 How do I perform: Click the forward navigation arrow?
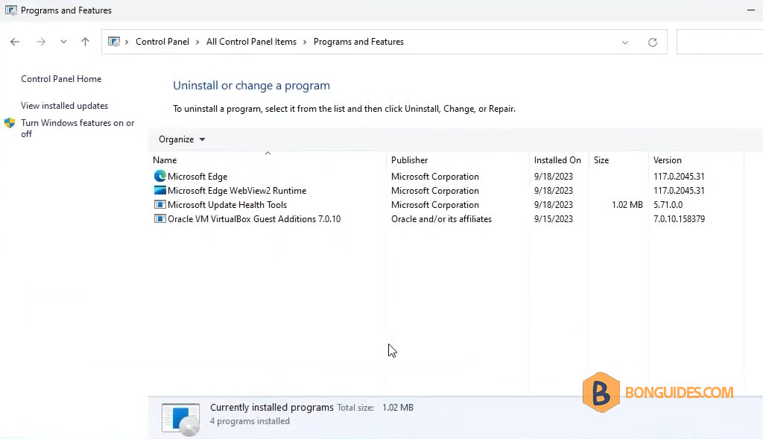[x=41, y=42]
